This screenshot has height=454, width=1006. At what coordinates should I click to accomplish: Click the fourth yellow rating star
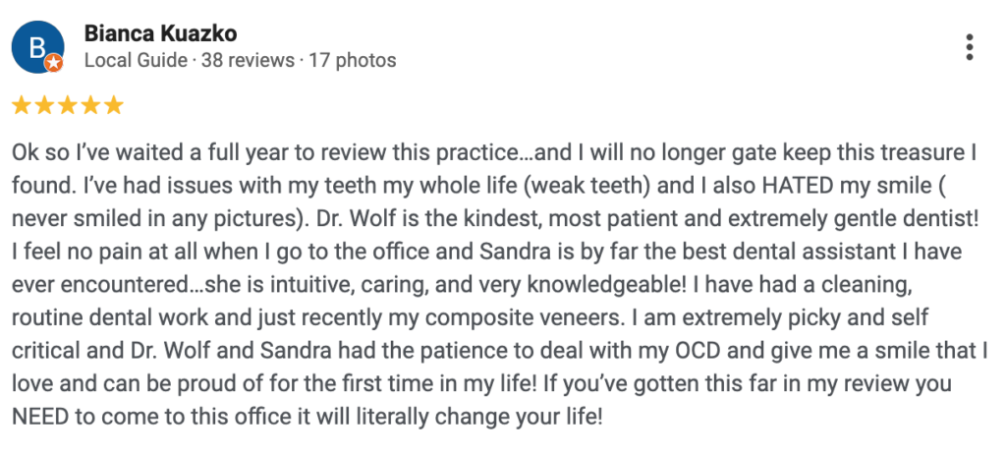[90, 105]
